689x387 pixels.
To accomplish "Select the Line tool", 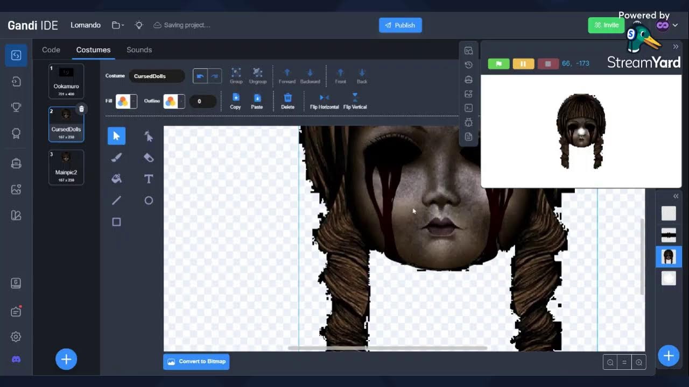I will pyautogui.click(x=116, y=200).
